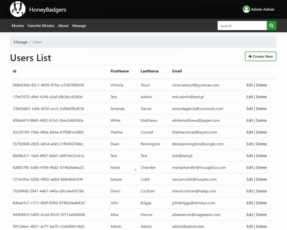Viewport: 287px width, 230px height.
Task: Edit user Alisa Mercer
Action: pos(249,215)
